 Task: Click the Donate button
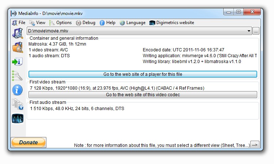coord(28,142)
